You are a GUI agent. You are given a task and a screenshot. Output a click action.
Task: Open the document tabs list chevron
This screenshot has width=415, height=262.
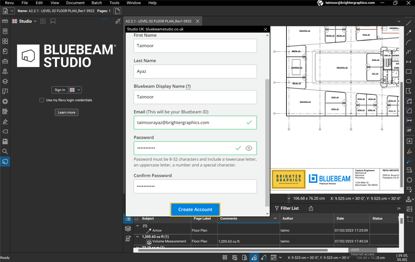point(399,21)
